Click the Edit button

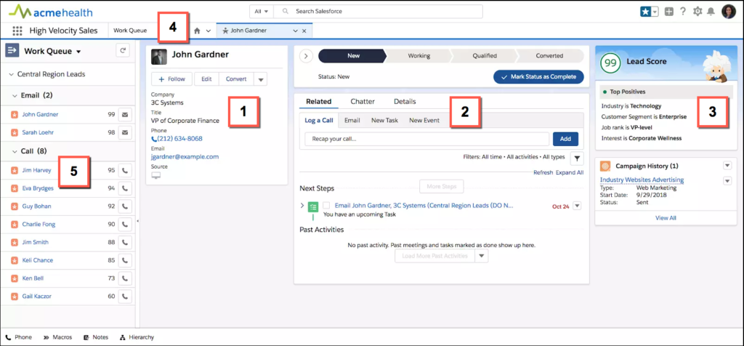206,79
